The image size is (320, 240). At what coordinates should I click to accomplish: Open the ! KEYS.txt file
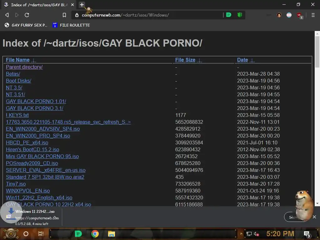(17, 115)
